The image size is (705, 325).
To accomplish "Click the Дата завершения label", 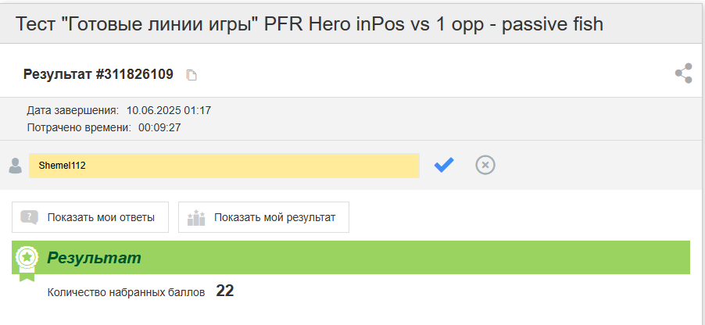I will pos(73,111).
